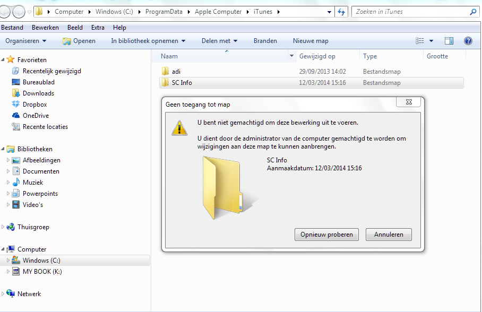Expand the Thuisgroep node

click(x=3, y=227)
